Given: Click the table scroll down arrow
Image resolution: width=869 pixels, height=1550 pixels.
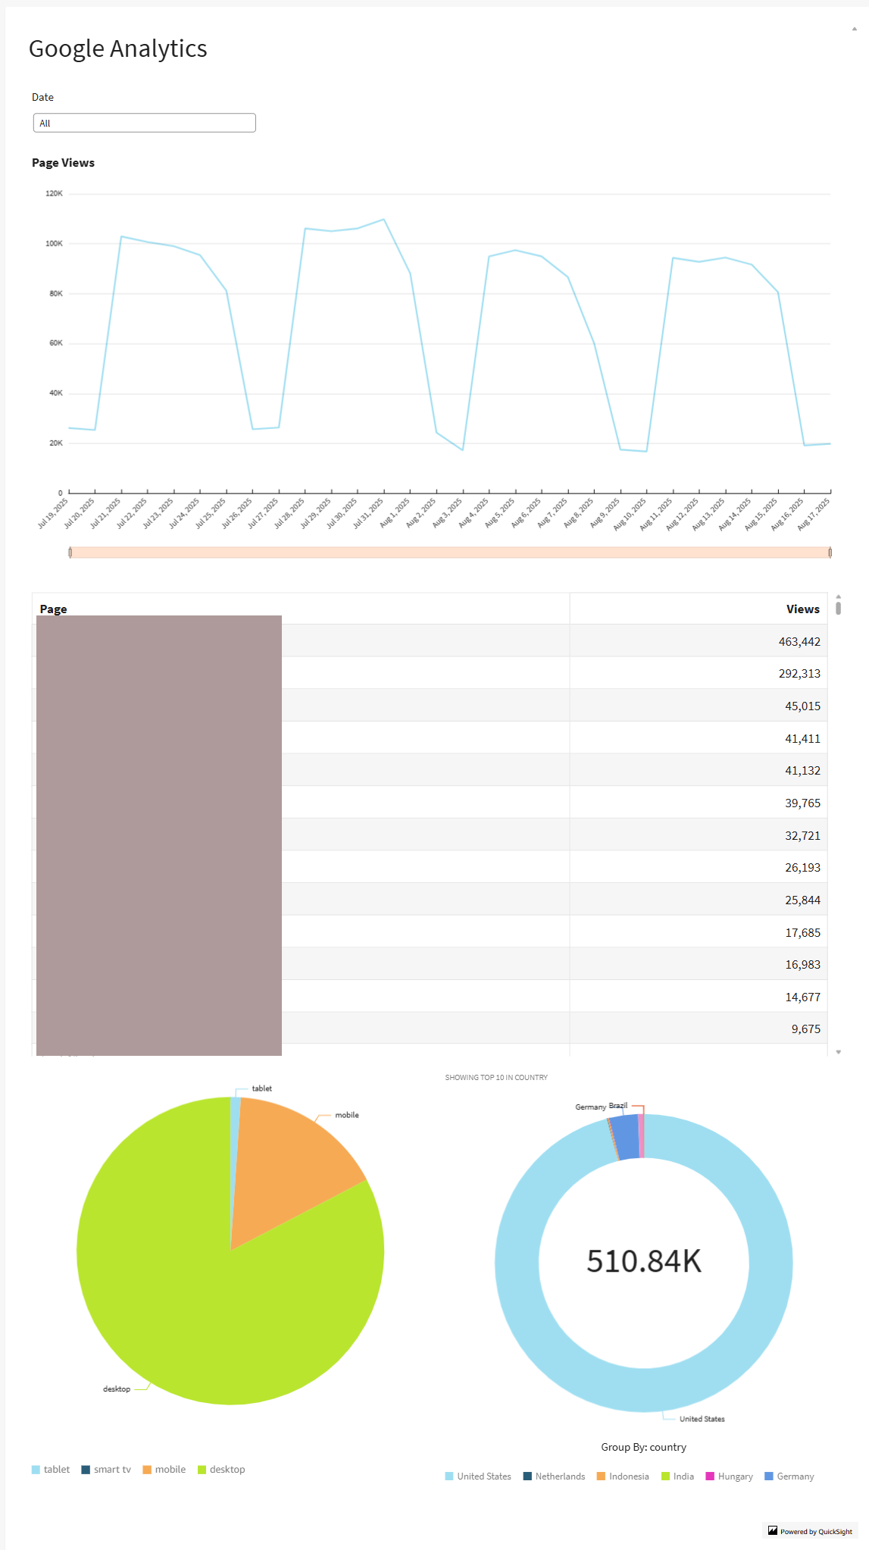Looking at the screenshot, I should (x=838, y=1052).
